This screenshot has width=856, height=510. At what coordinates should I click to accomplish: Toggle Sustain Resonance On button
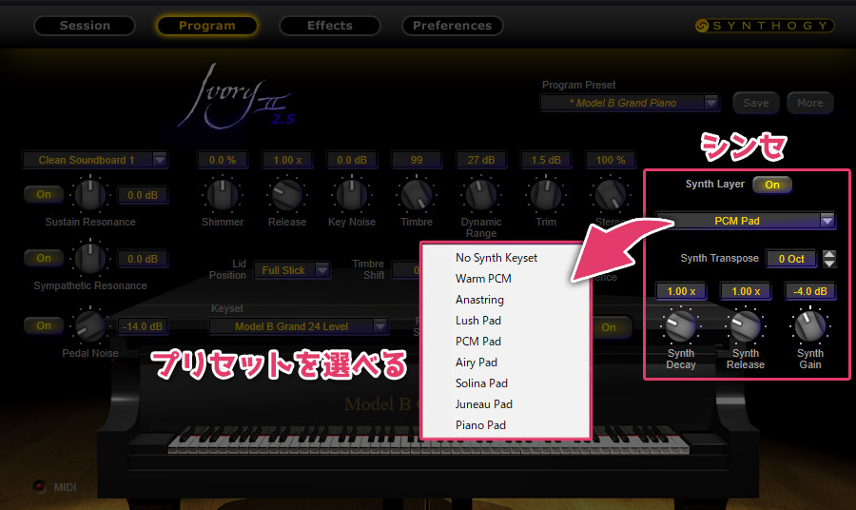44,194
